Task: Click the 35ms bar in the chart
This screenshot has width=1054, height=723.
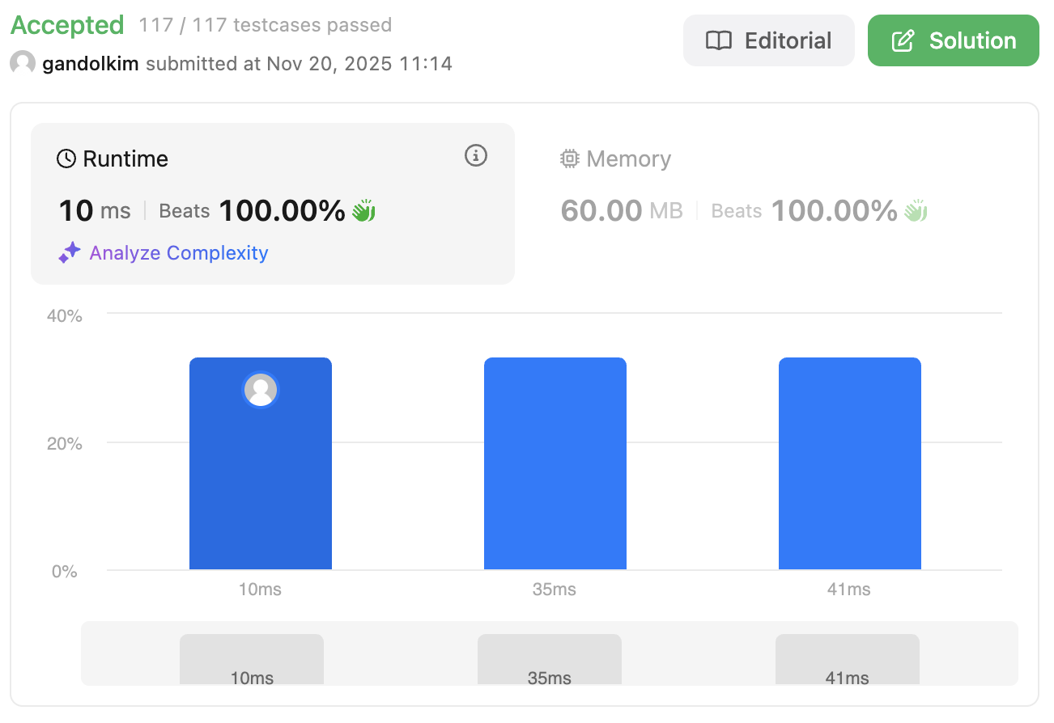Action: click(555, 463)
